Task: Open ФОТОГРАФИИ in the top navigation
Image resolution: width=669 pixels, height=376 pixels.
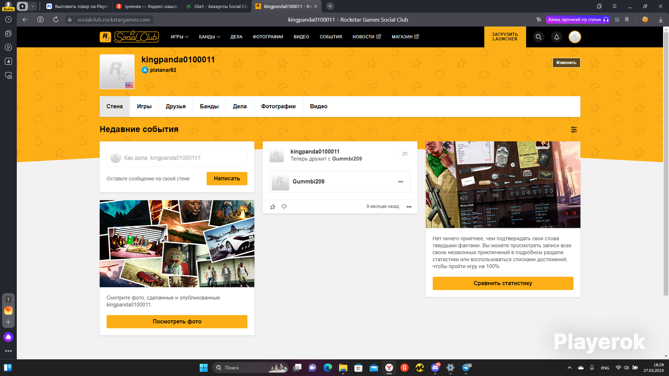Action: click(268, 37)
